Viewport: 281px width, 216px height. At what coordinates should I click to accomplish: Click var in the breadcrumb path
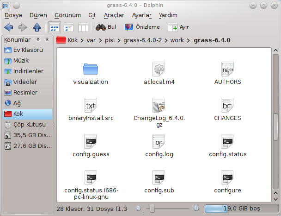91,40
